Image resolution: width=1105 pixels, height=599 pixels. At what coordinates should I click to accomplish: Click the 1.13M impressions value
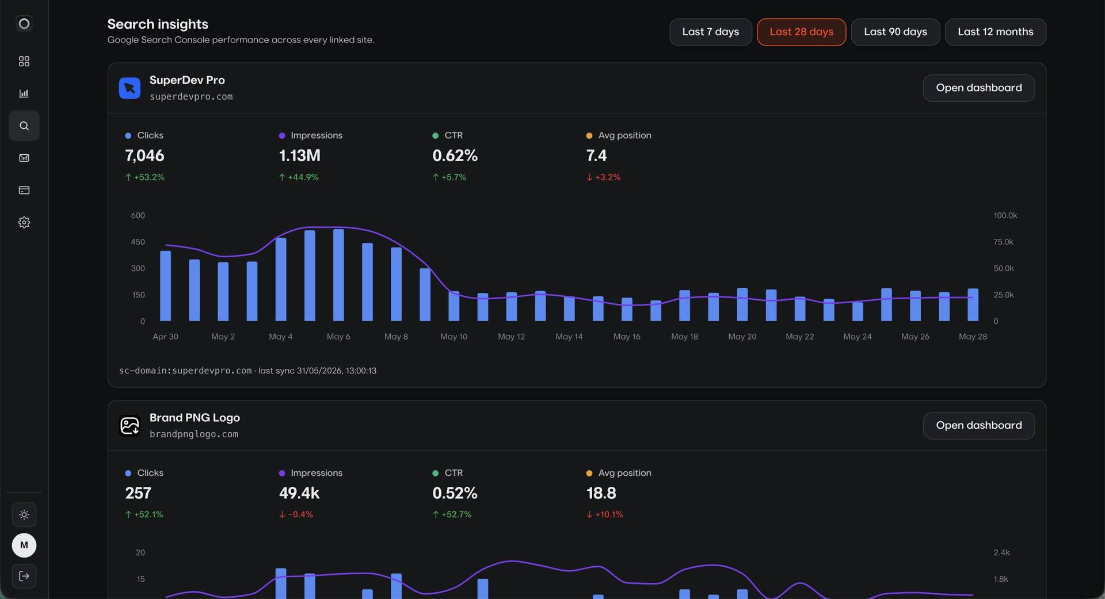(299, 155)
